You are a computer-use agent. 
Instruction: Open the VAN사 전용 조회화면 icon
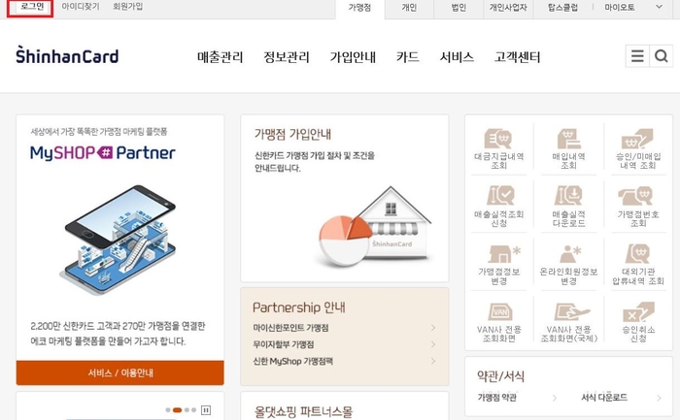coord(498,322)
